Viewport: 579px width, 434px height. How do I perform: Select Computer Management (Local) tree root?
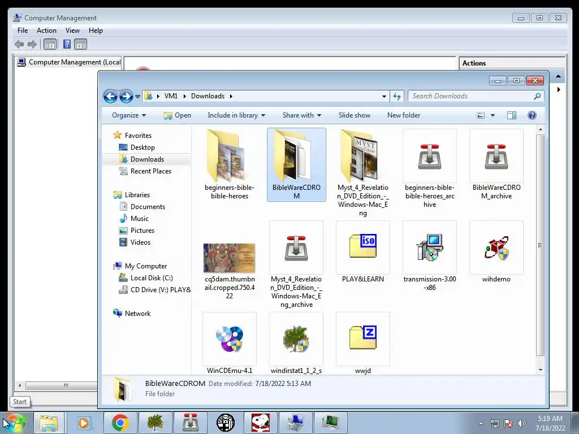click(69, 62)
